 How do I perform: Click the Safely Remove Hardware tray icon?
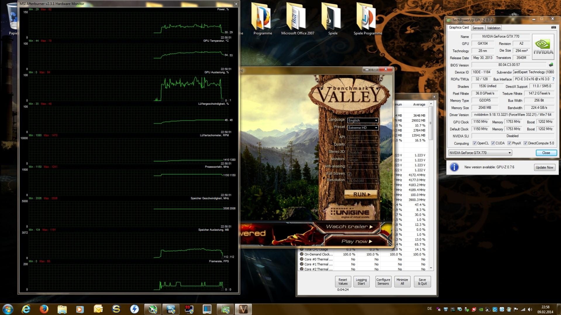pyautogui.click(x=467, y=309)
